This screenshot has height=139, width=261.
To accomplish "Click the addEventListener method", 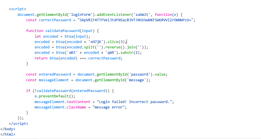I will pyautogui.click(x=114, y=15).
